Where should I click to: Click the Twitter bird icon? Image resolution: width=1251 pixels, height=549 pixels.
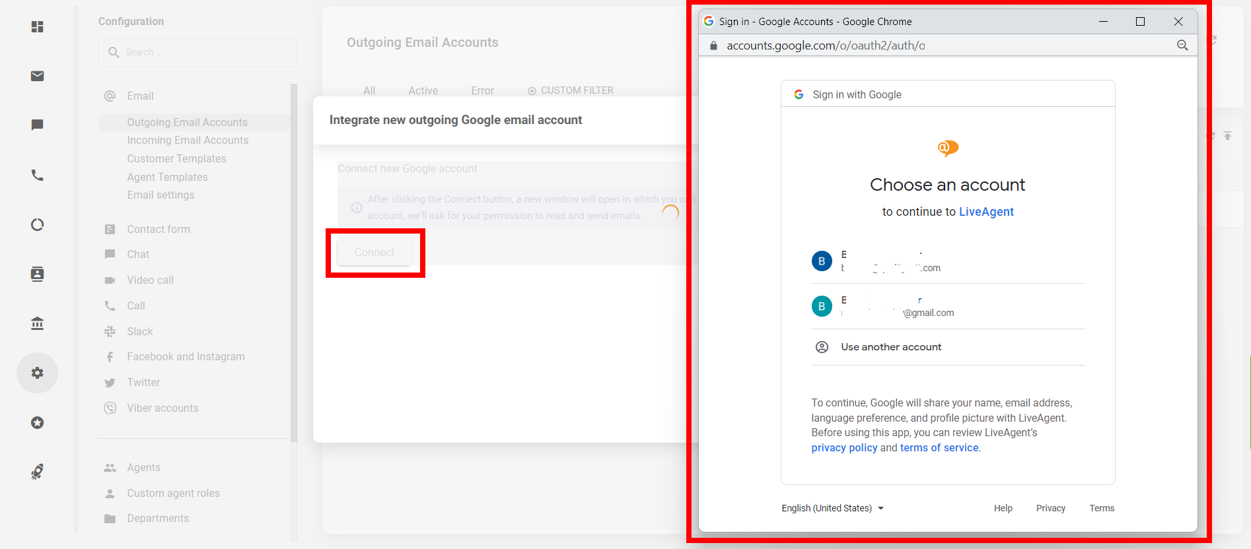click(x=110, y=382)
